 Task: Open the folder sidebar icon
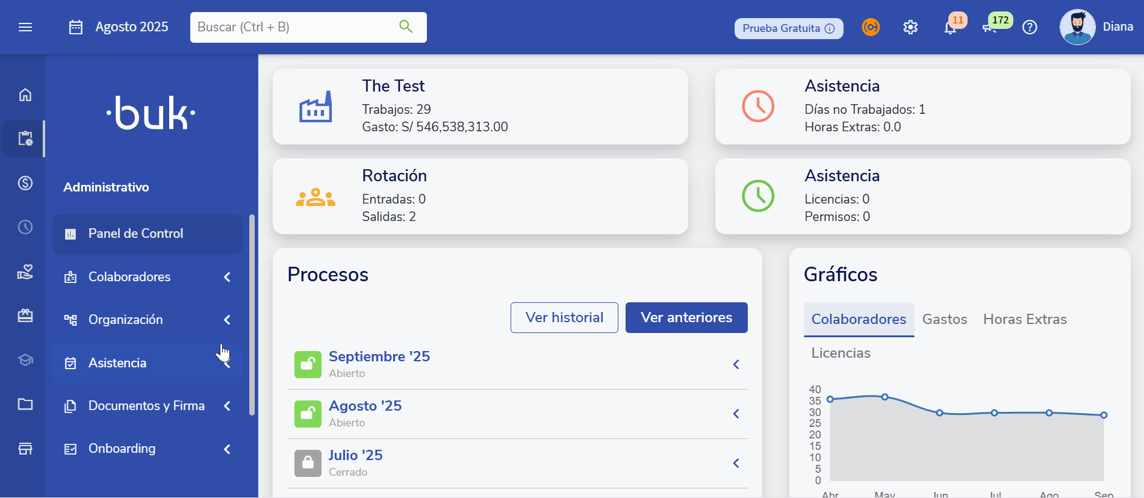25,404
